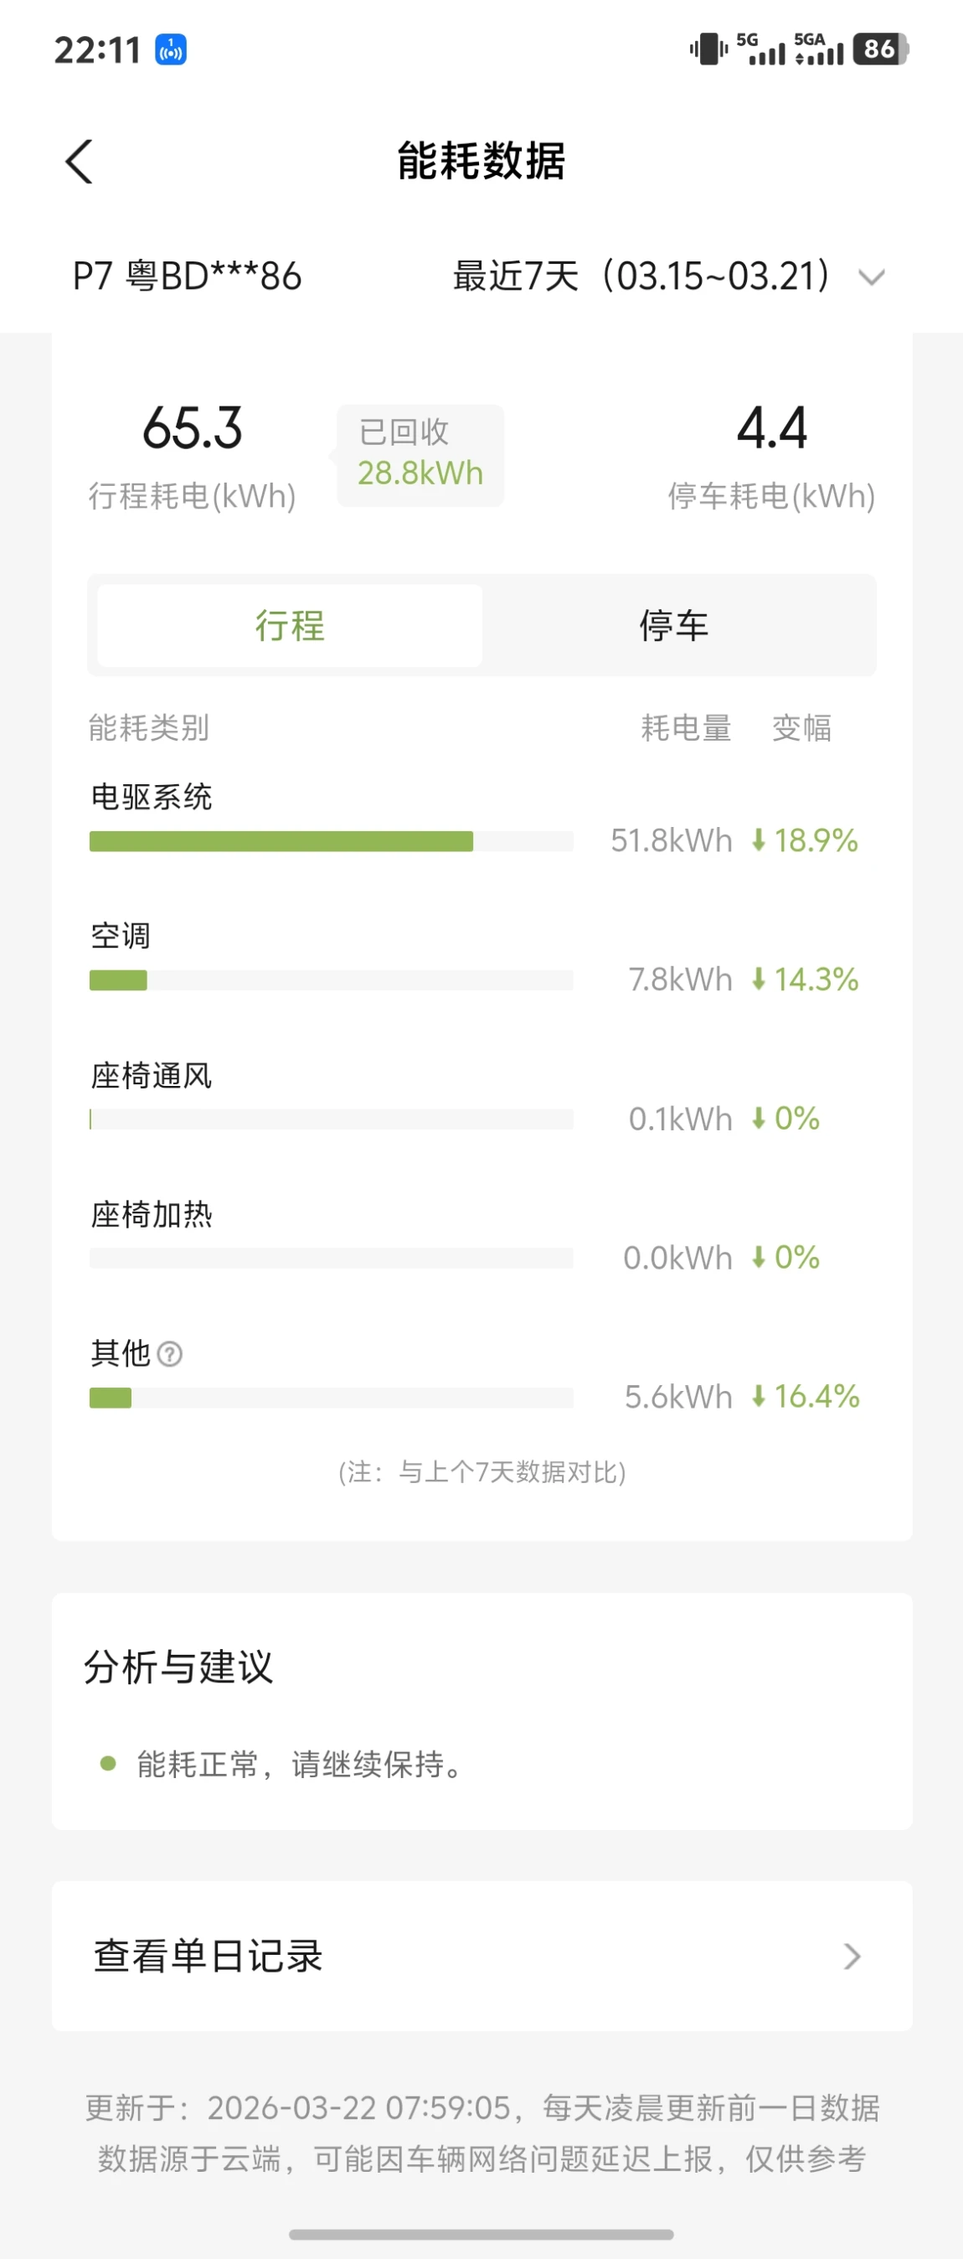Screen dimensions: 963x2259
Task: Expand the date range dropdown chevron
Action: 871,277
